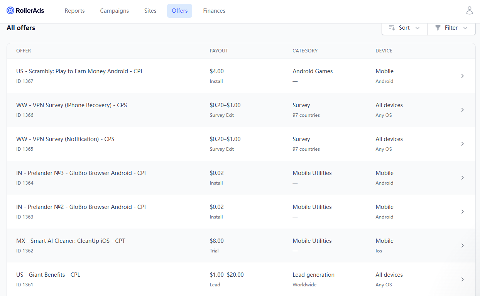
Task: Click the PAYOUT column header
Action: (219, 51)
